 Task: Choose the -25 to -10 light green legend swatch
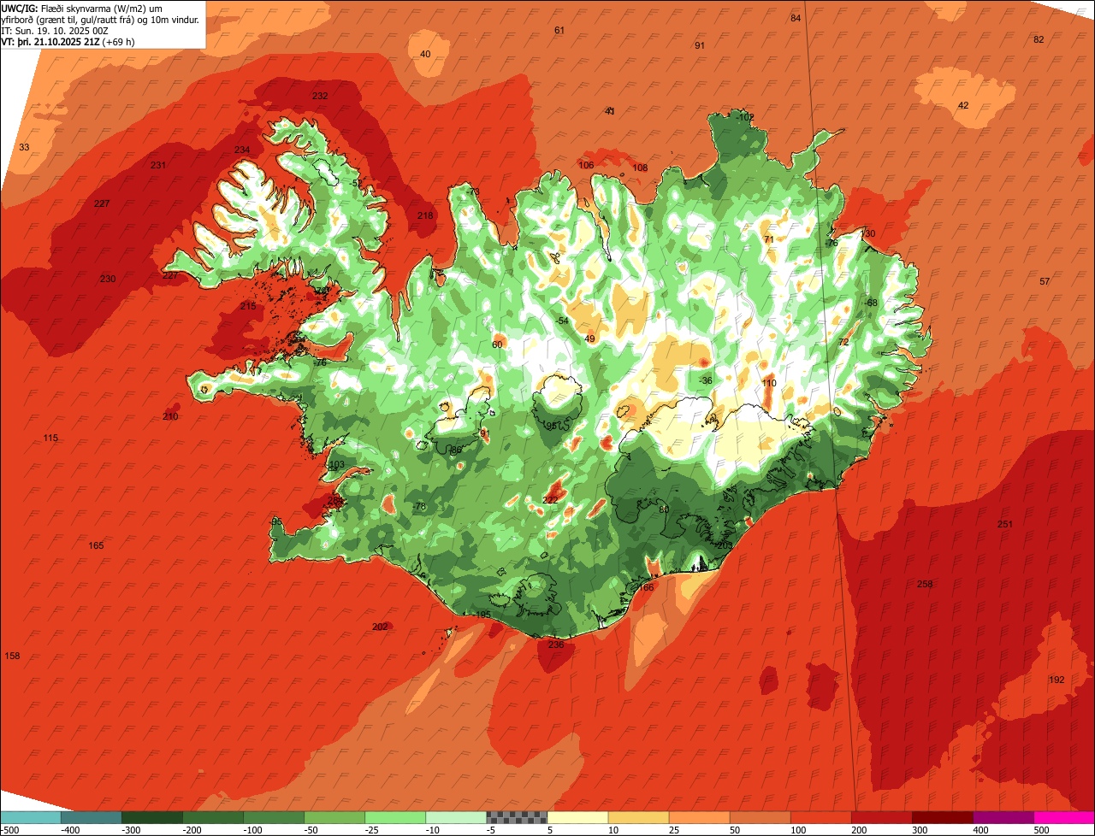(x=395, y=817)
